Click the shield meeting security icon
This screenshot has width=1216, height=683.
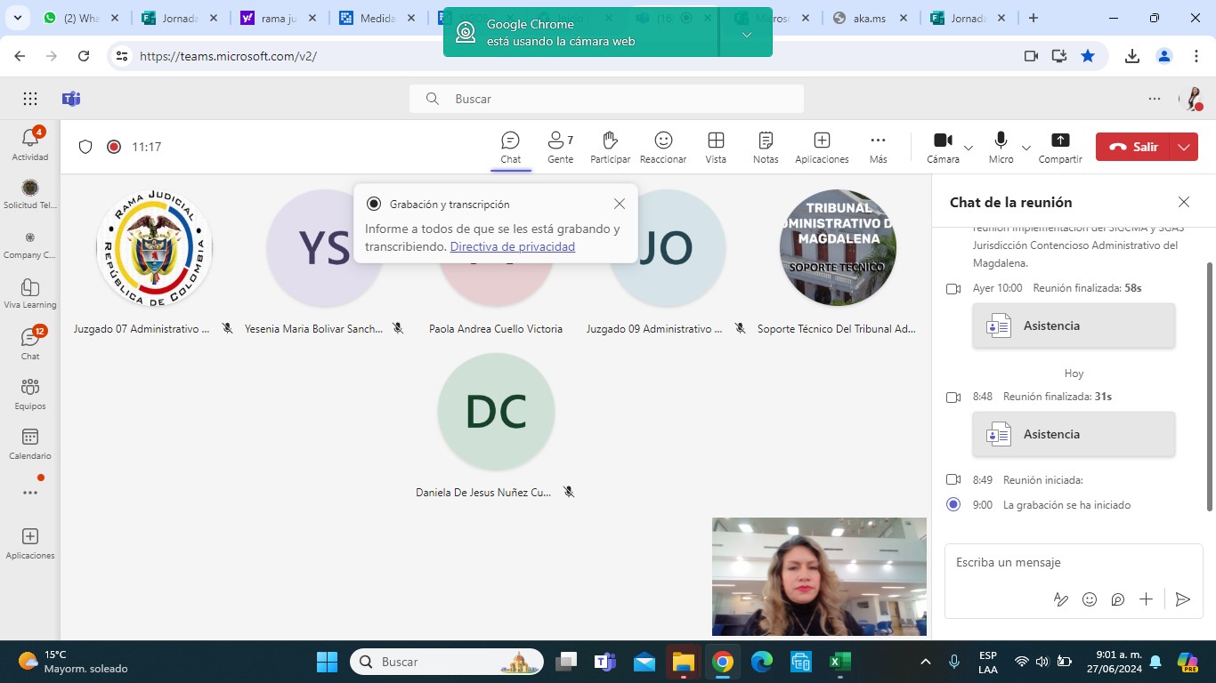coord(85,147)
